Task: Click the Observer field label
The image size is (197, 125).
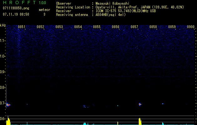Action: (64, 3)
